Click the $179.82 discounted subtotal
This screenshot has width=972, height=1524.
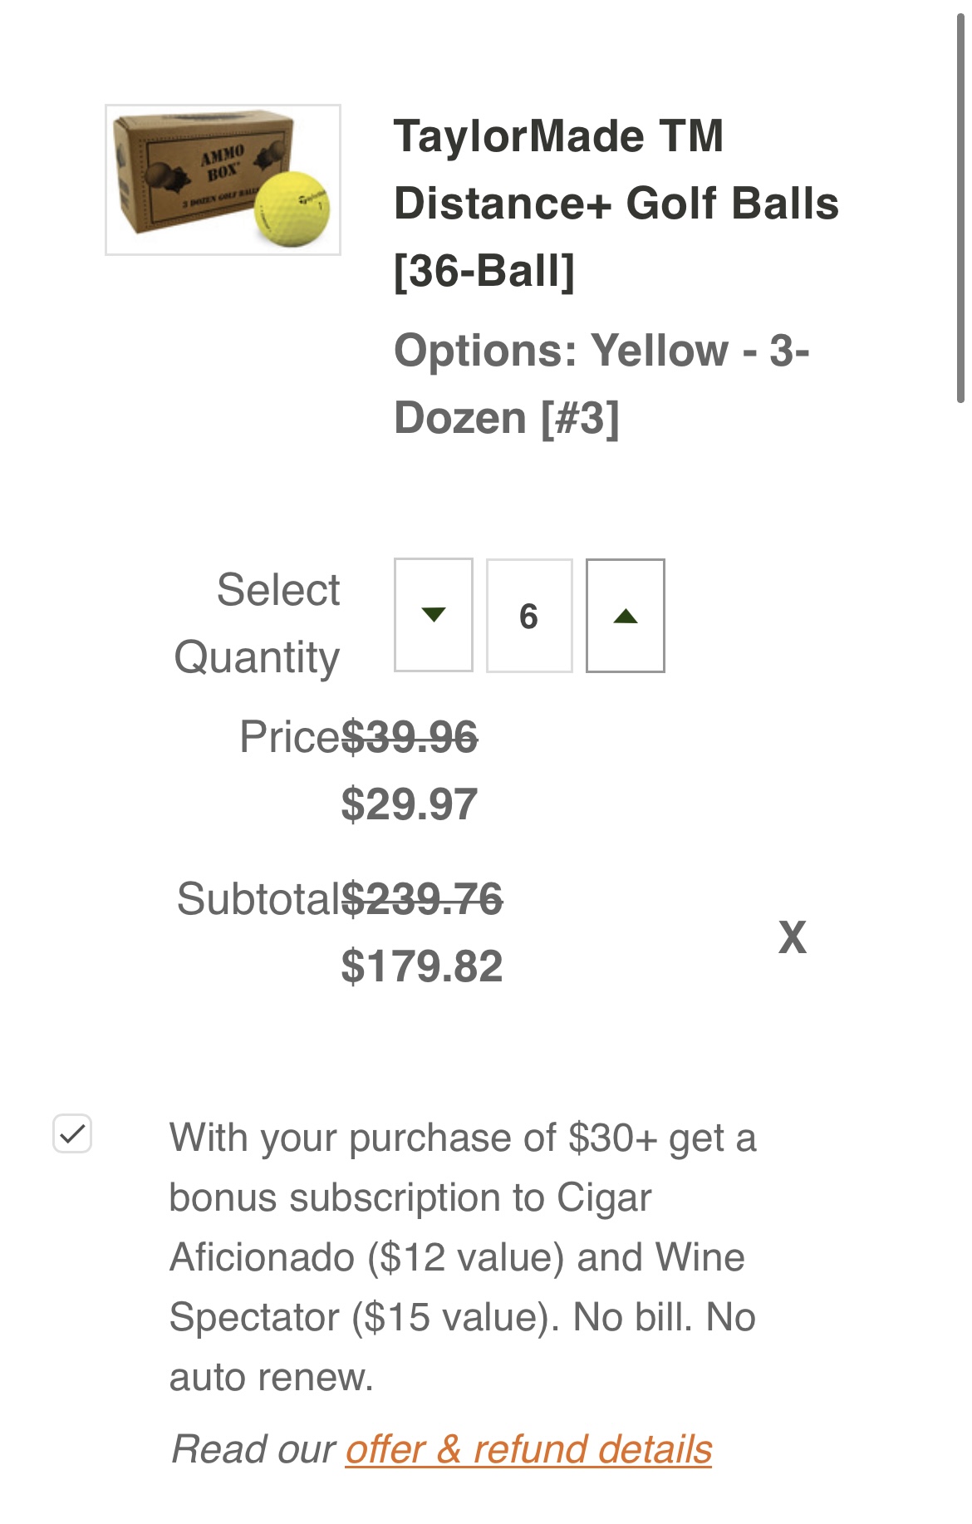(x=422, y=966)
